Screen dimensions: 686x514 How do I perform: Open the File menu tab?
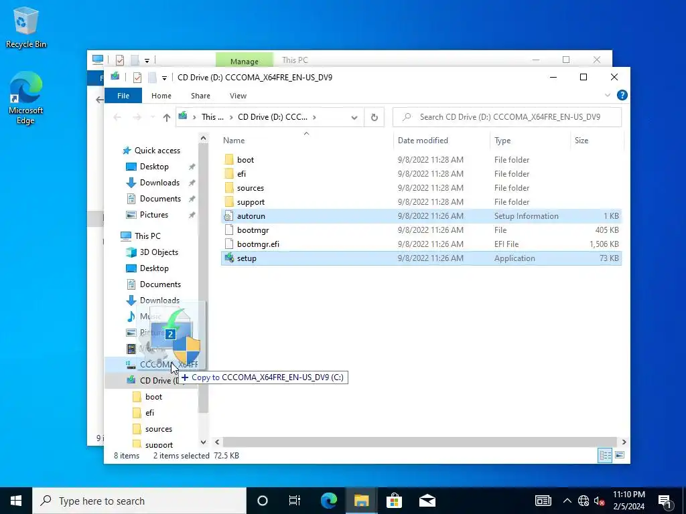click(123, 96)
